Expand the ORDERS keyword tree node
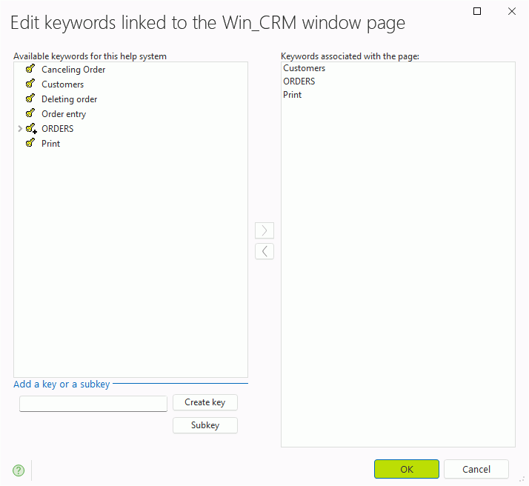 point(19,129)
